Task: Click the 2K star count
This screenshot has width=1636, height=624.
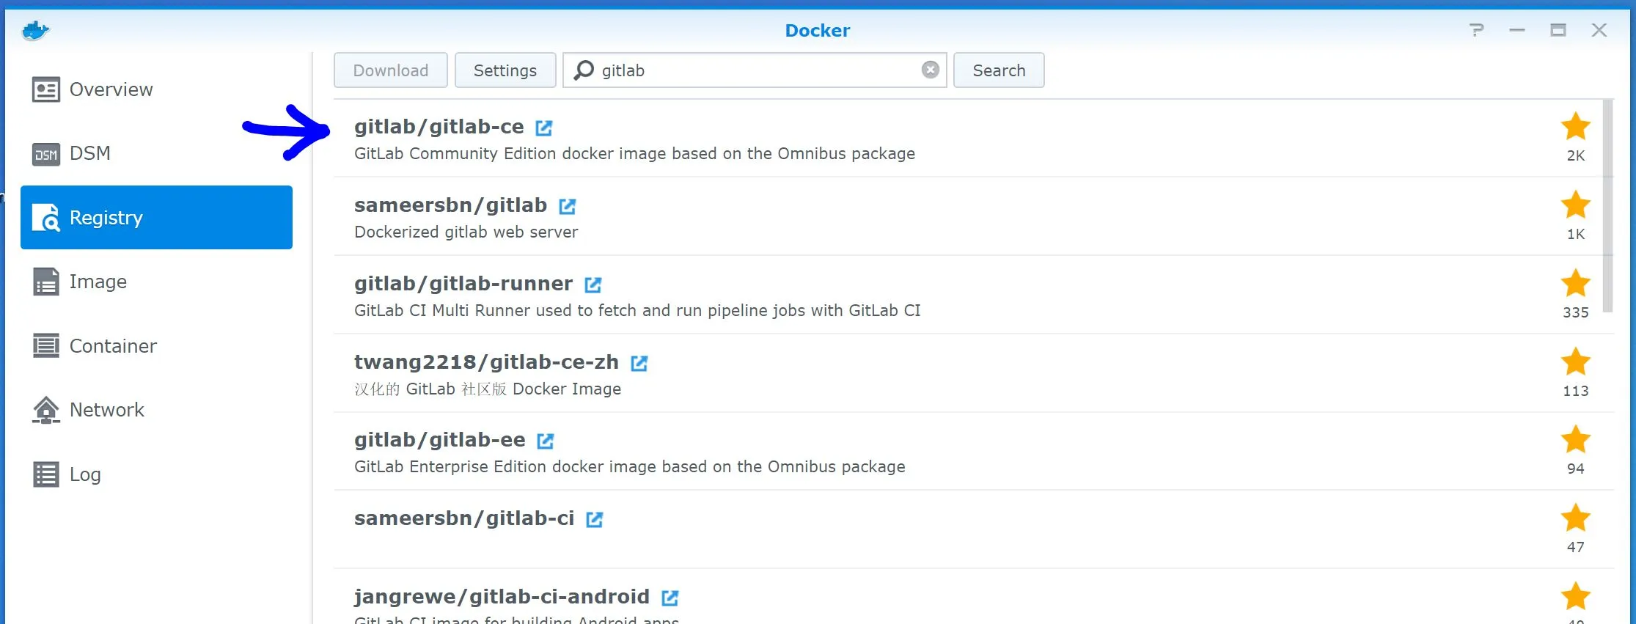Action: tap(1576, 155)
